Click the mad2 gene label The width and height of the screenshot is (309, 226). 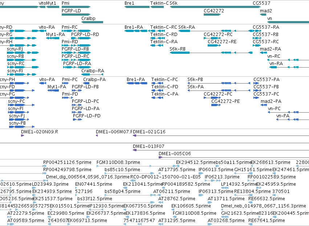(x=266, y=11)
